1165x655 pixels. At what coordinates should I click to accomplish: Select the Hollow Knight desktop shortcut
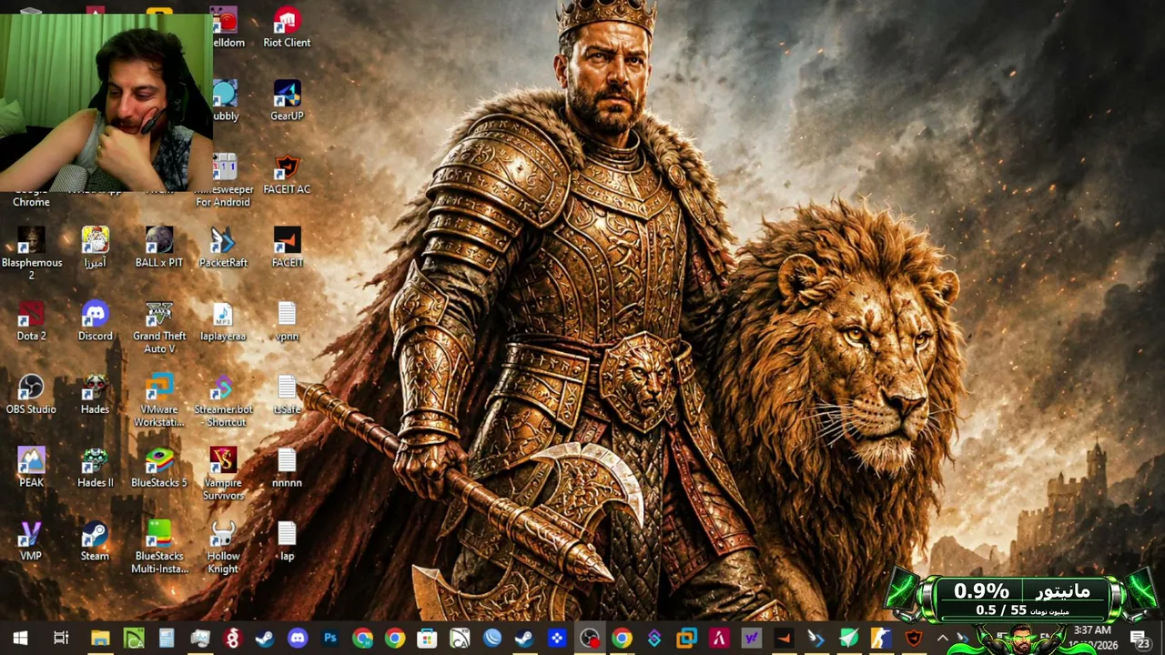tap(223, 548)
